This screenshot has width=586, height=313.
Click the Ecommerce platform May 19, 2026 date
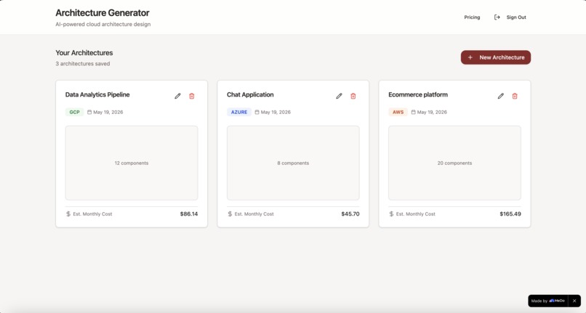pyautogui.click(x=432, y=112)
